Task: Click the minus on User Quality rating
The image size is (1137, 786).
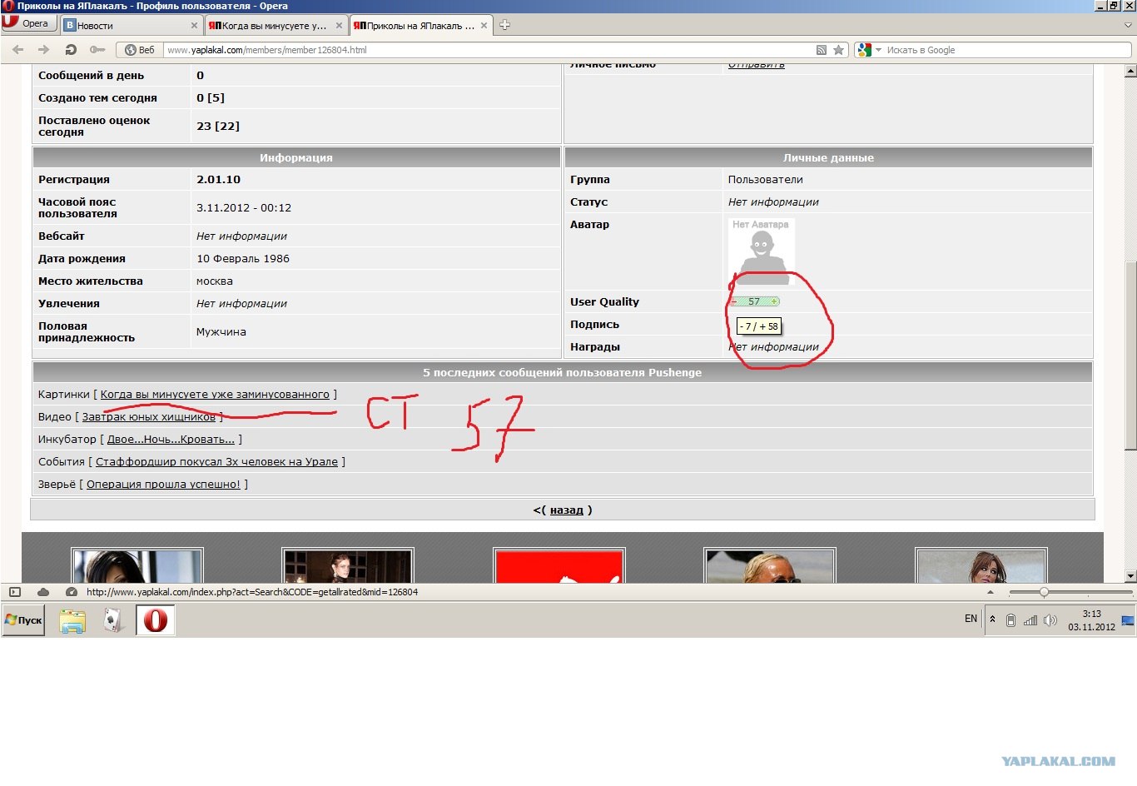Action: click(x=734, y=301)
